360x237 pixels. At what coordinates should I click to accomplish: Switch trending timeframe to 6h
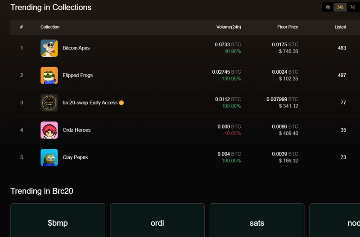click(x=328, y=7)
